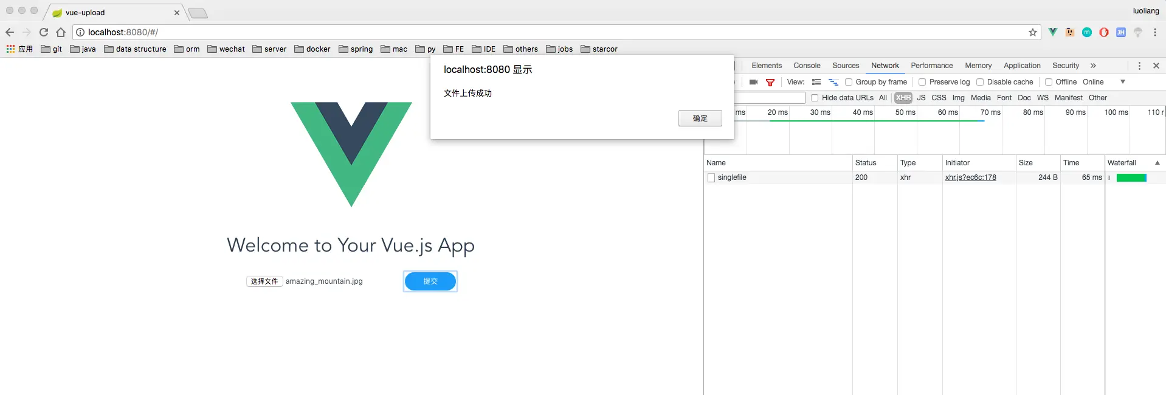Confirm the alert with 确定 button
The width and height of the screenshot is (1166, 395).
click(x=700, y=118)
